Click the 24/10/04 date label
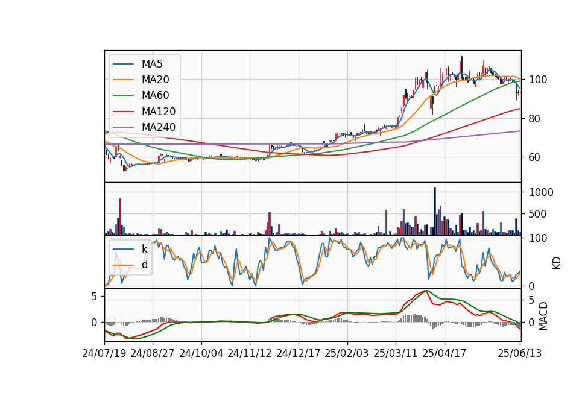 coord(201,354)
